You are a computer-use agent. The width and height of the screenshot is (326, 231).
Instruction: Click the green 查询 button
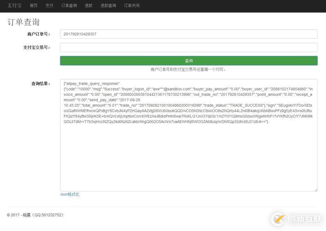tap(189, 61)
